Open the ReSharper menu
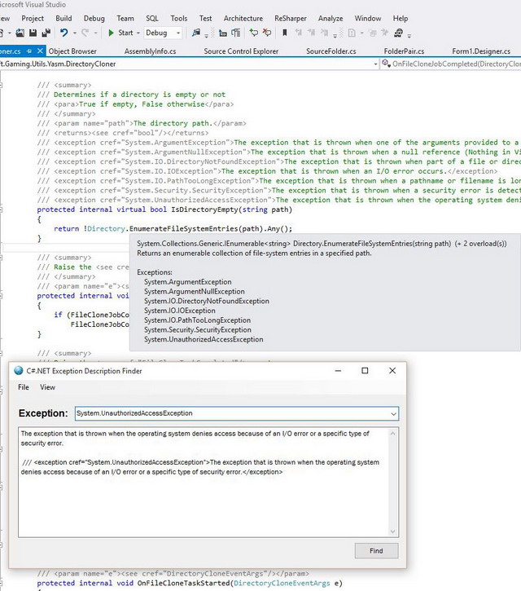Viewport: 521px width, 591px height. [x=291, y=18]
